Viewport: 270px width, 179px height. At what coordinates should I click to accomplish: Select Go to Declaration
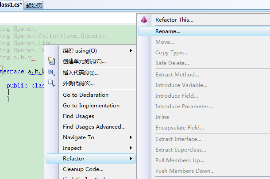pyautogui.click(x=85, y=95)
